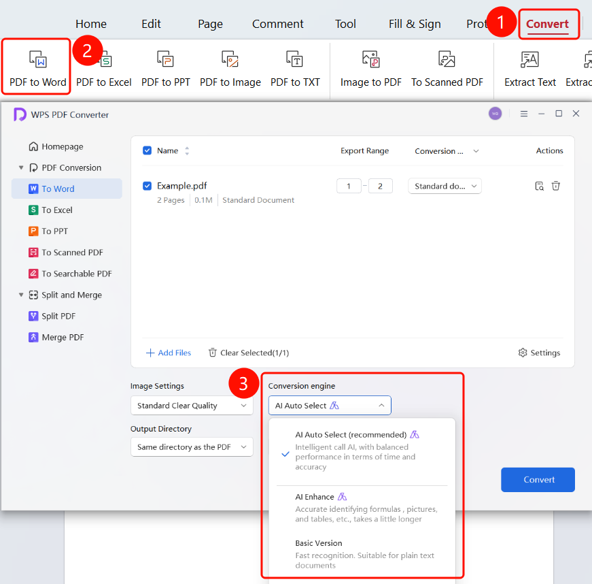592x584 pixels.
Task: Open To Scanned PDF in the sidebar
Action: (66, 253)
